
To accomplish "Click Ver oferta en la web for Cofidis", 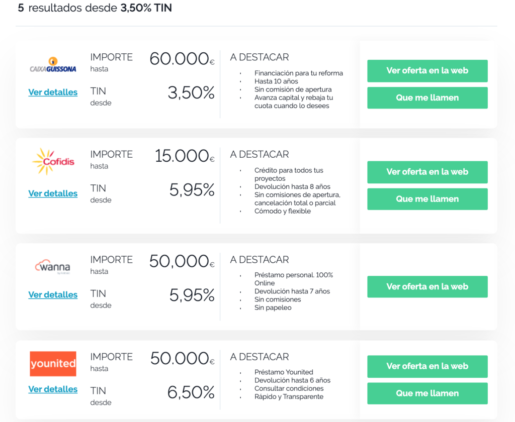I will [427, 172].
